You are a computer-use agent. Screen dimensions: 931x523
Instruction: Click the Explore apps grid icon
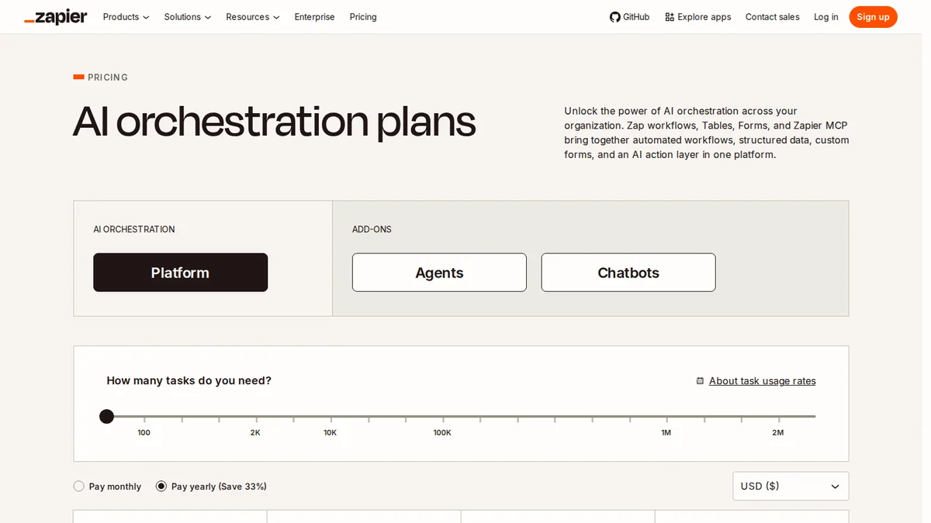(x=670, y=17)
